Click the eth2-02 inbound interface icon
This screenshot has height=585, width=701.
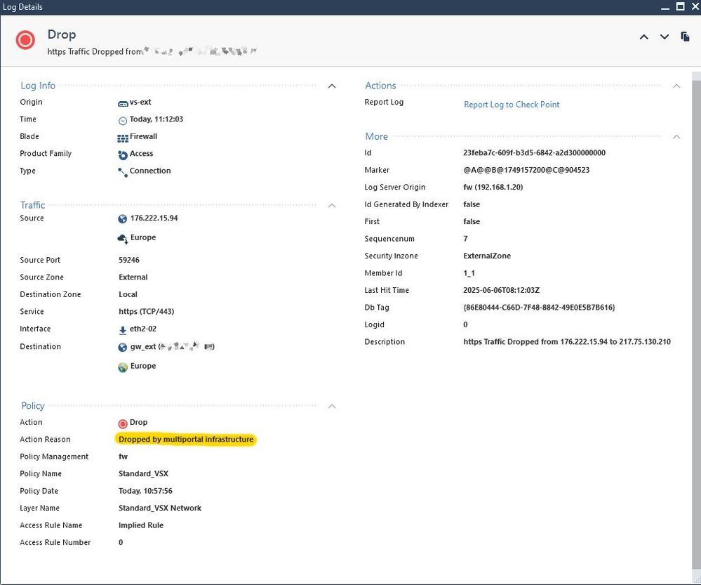click(123, 330)
